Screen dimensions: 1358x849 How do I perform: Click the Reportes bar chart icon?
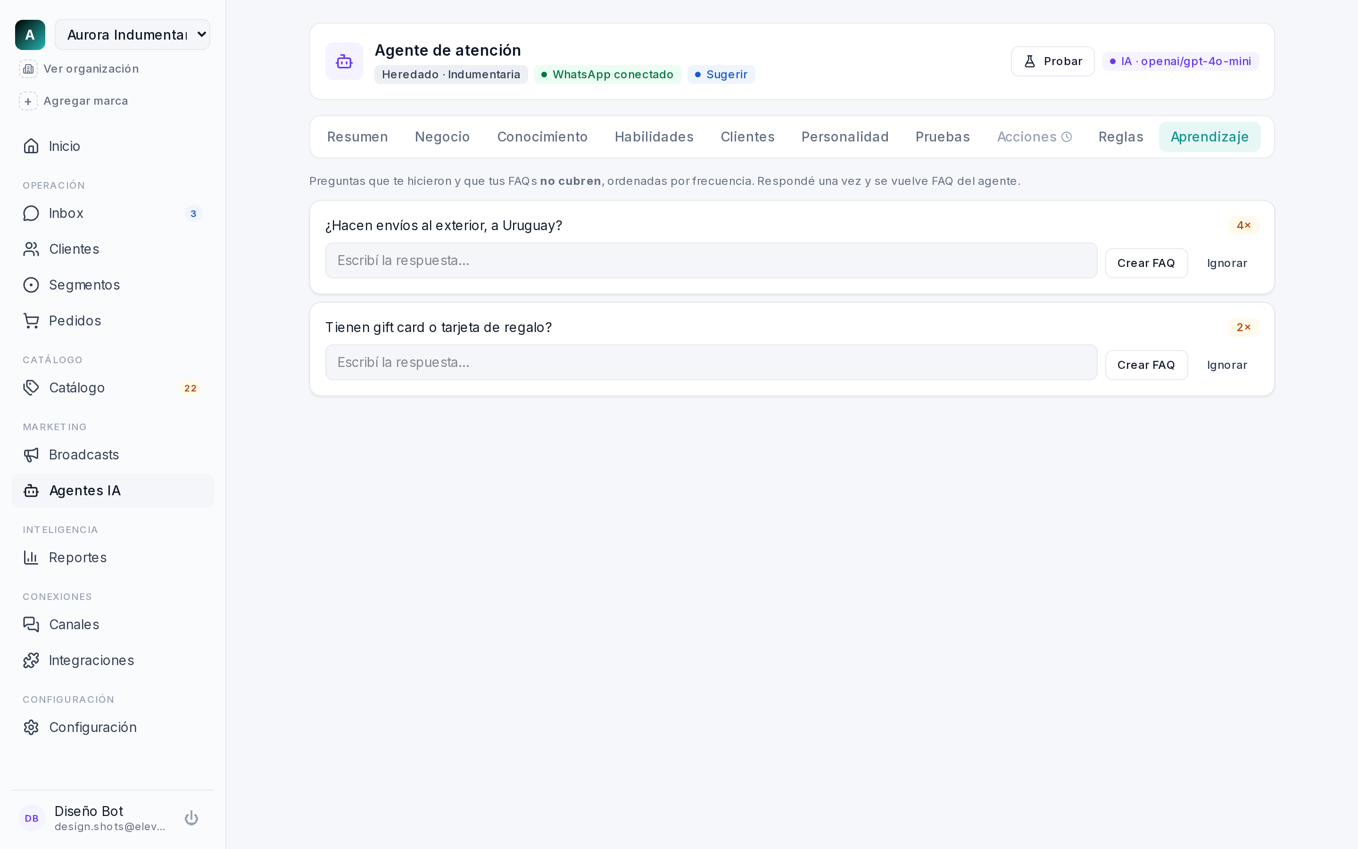31,558
